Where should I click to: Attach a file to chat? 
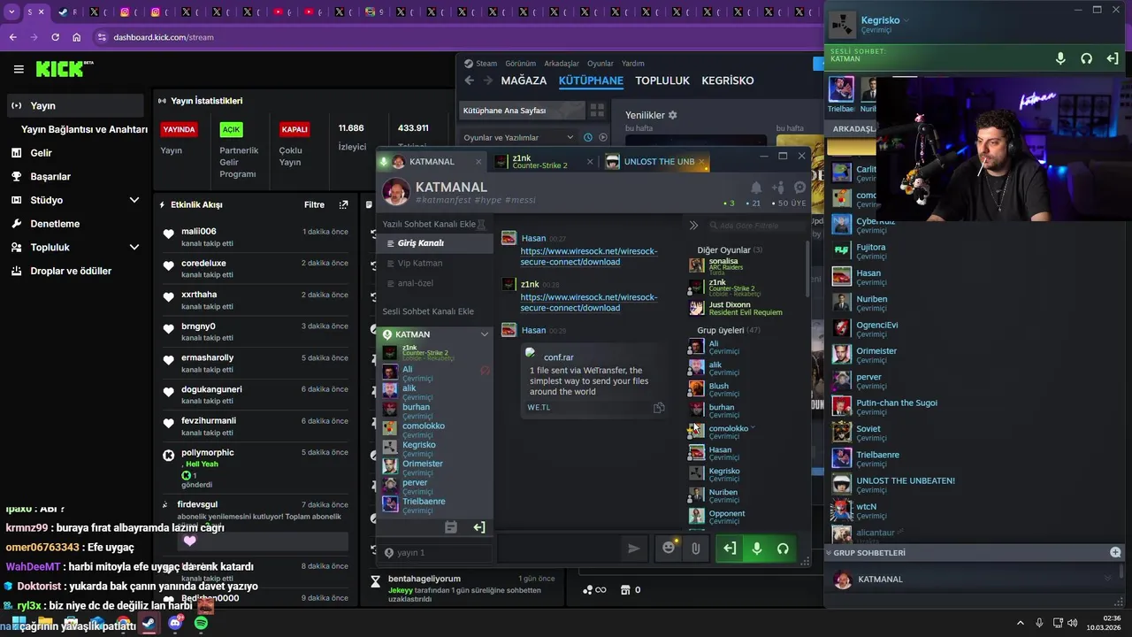coord(696,549)
